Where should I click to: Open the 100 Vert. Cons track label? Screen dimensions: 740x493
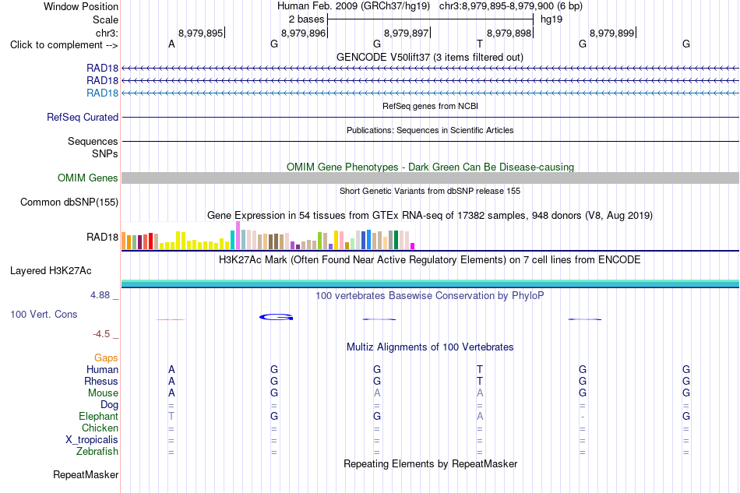click(x=44, y=314)
